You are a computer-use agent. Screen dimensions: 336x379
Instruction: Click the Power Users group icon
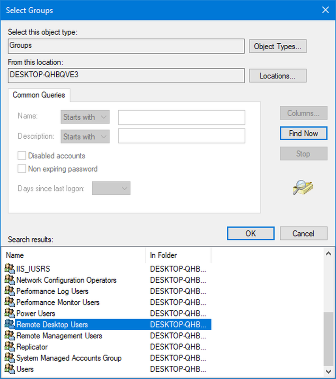point(9,313)
